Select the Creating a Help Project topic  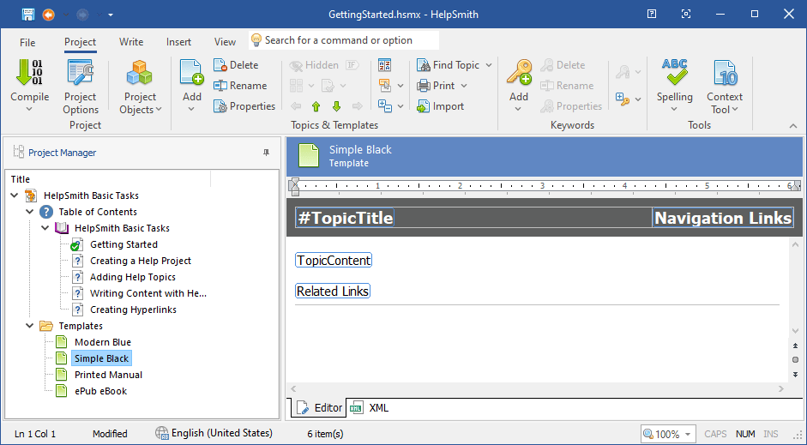point(141,261)
